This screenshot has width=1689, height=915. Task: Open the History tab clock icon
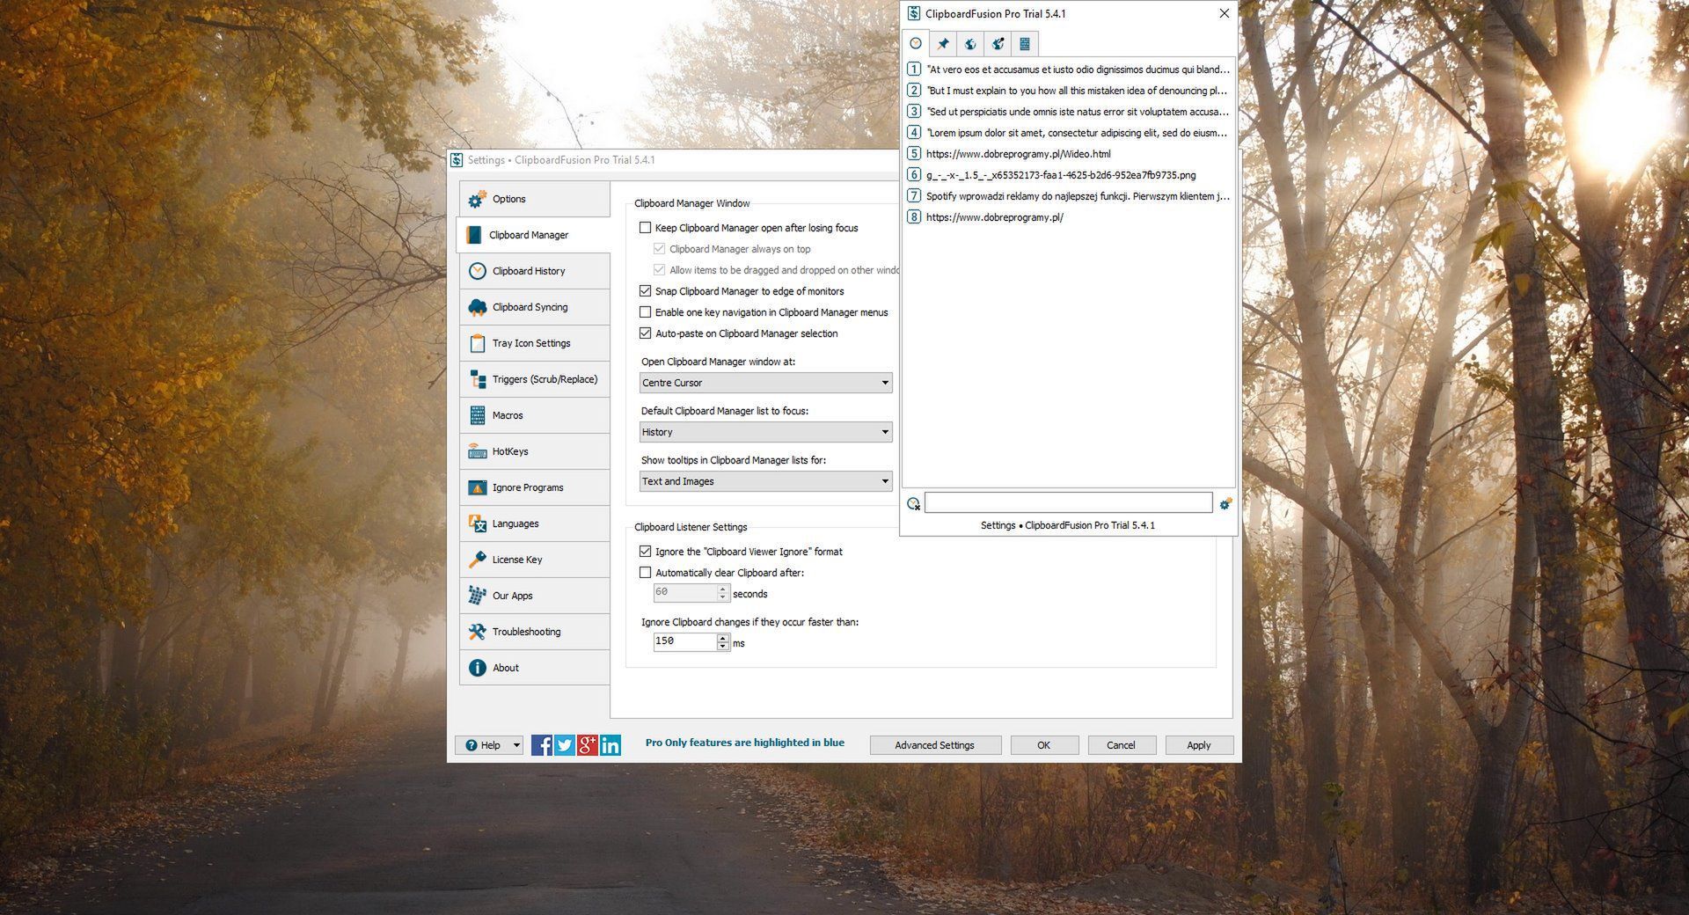click(916, 43)
